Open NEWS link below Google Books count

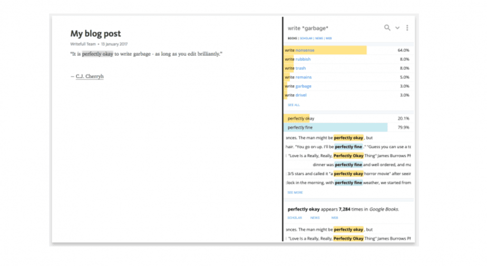pos(315,218)
